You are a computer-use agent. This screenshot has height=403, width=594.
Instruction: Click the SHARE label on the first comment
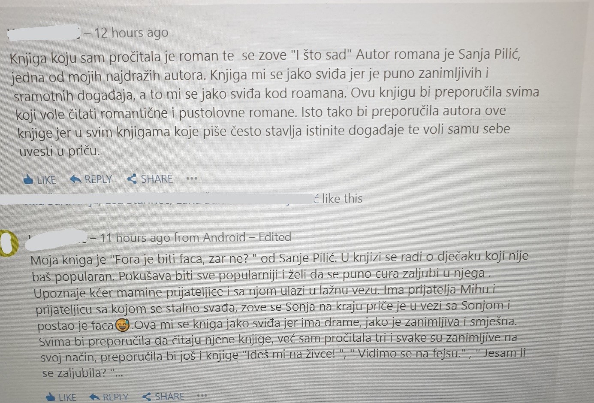click(157, 179)
